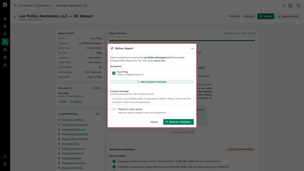Viewport: 304px width, 171px height.
Task: Close the Deliver Report dialog
Action: coord(192,48)
